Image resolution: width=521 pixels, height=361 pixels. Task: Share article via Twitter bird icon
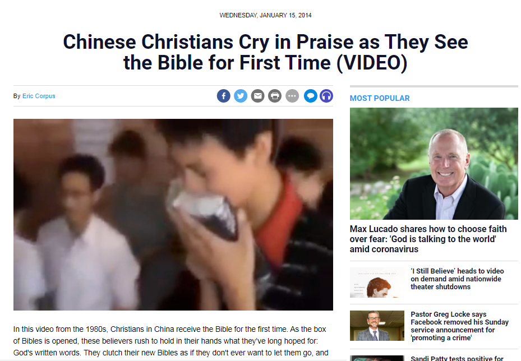(x=241, y=96)
